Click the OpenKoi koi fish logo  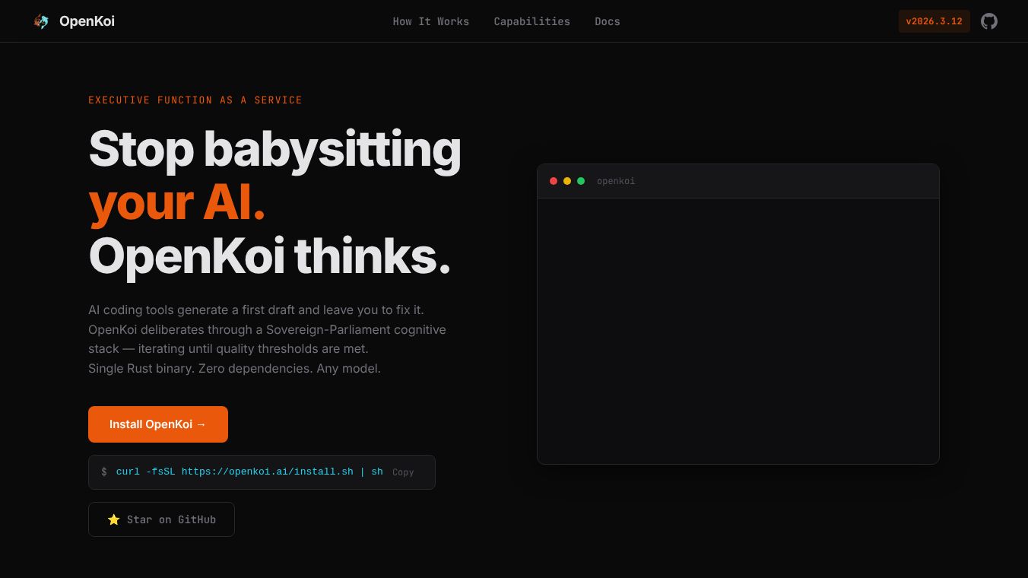[41, 21]
